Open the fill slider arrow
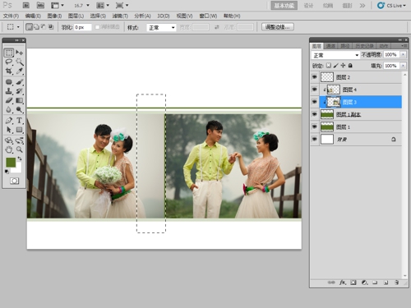The image size is (411, 308). coord(403,66)
